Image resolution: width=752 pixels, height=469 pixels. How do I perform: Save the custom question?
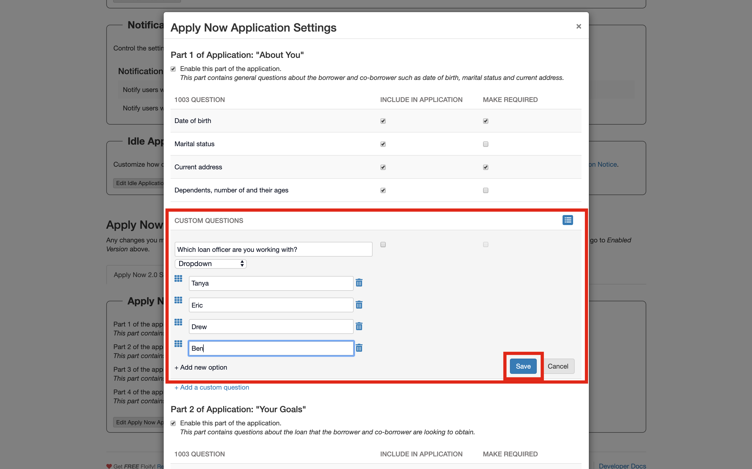click(x=523, y=366)
